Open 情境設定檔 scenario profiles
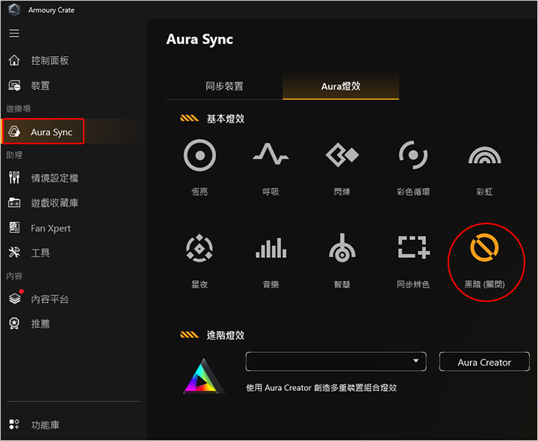This screenshot has width=538, height=441. pos(43,178)
